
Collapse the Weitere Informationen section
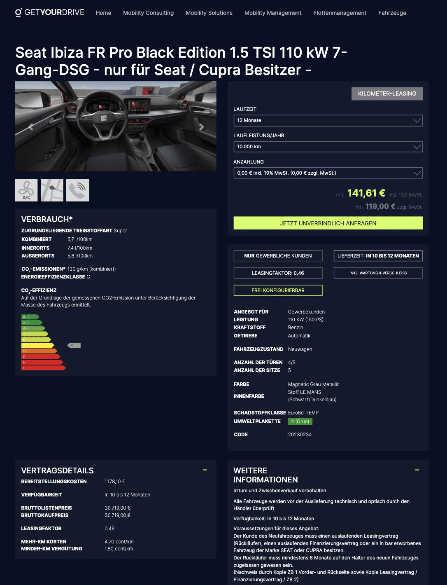tap(417, 470)
